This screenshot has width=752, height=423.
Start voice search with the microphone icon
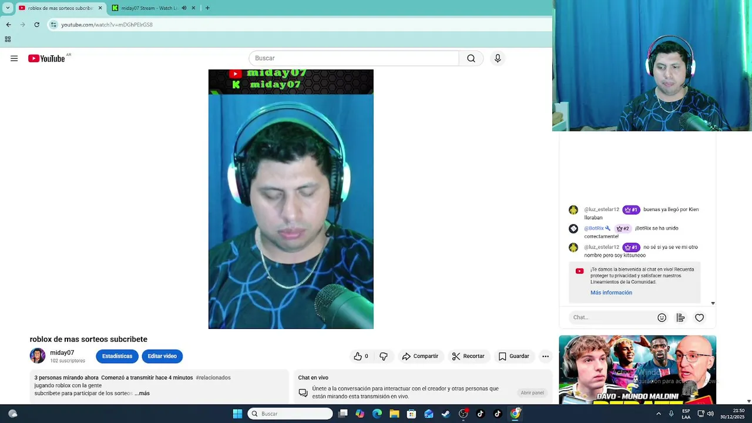tap(498, 58)
